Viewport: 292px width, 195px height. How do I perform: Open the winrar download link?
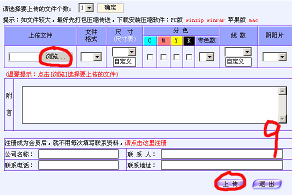[x=215, y=20]
